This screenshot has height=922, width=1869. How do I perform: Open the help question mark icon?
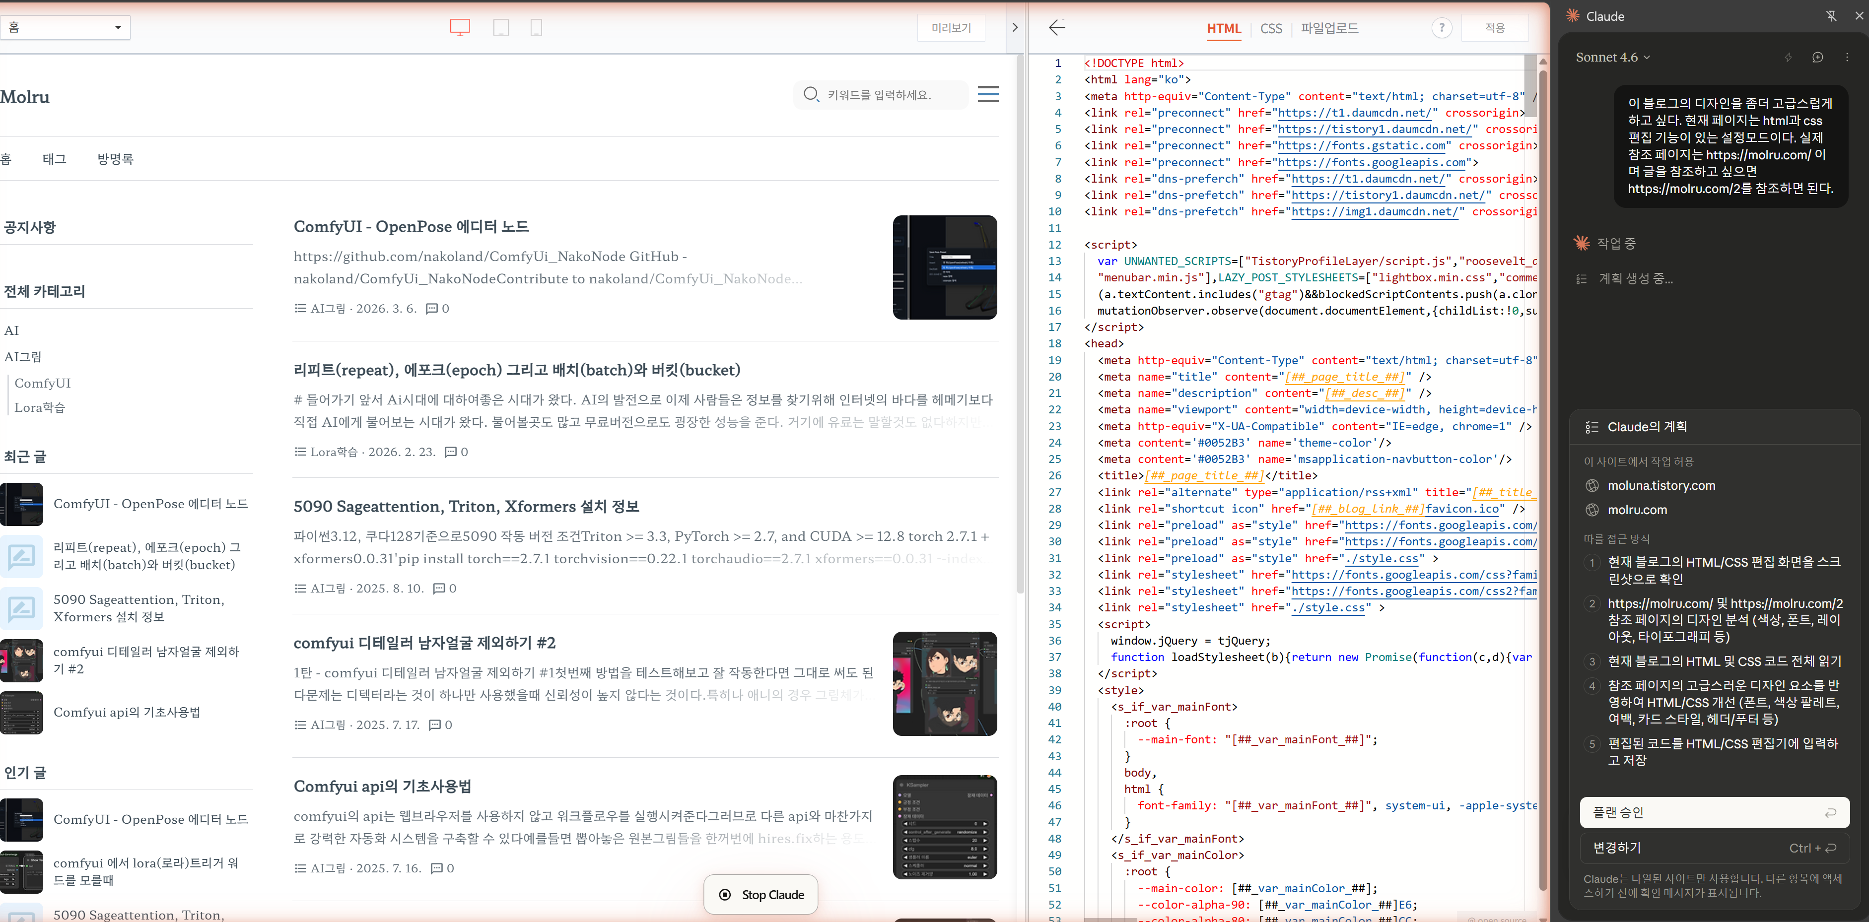tap(1441, 28)
